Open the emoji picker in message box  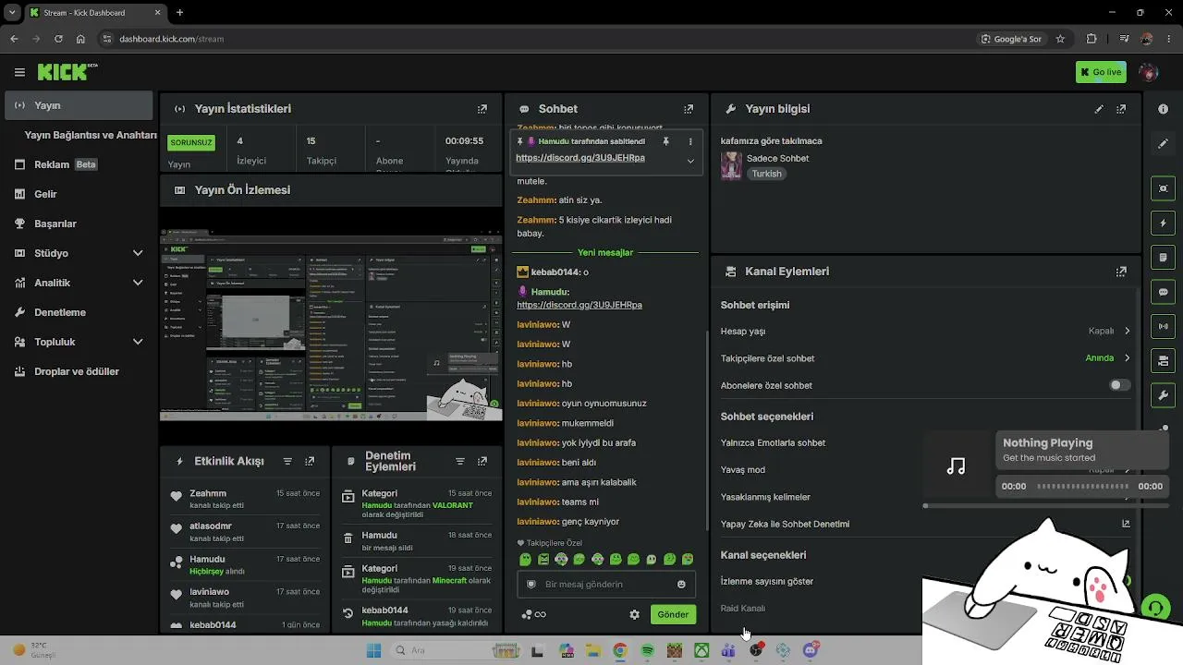pyautogui.click(x=681, y=584)
